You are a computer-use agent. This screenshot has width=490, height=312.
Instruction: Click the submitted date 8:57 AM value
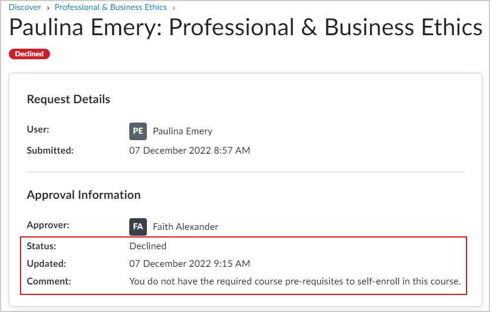click(189, 151)
